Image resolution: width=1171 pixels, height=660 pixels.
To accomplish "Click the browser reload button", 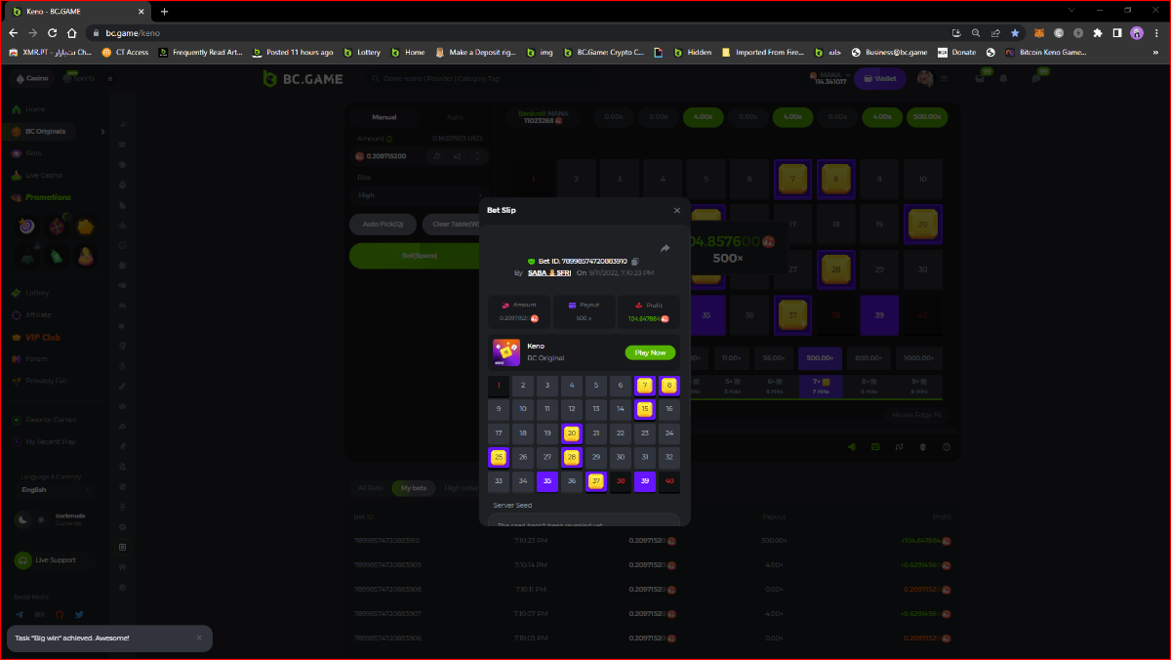I will (x=52, y=32).
